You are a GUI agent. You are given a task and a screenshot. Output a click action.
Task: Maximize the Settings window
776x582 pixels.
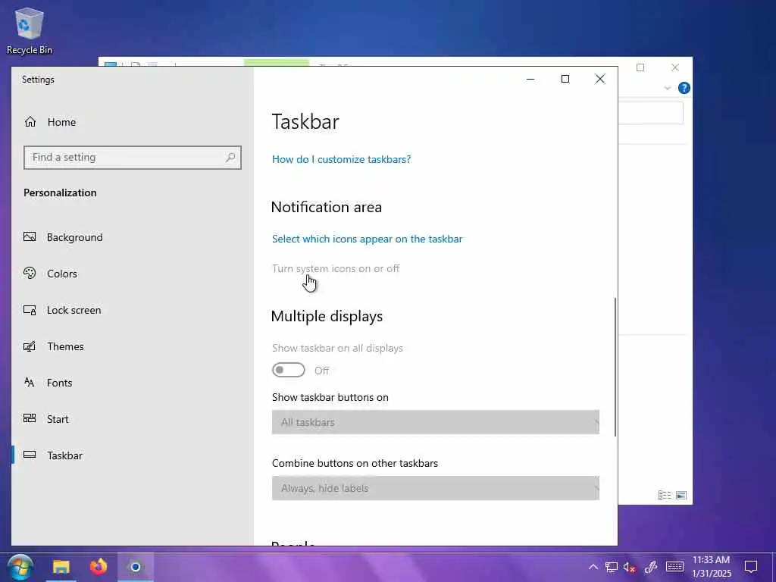[x=565, y=79]
